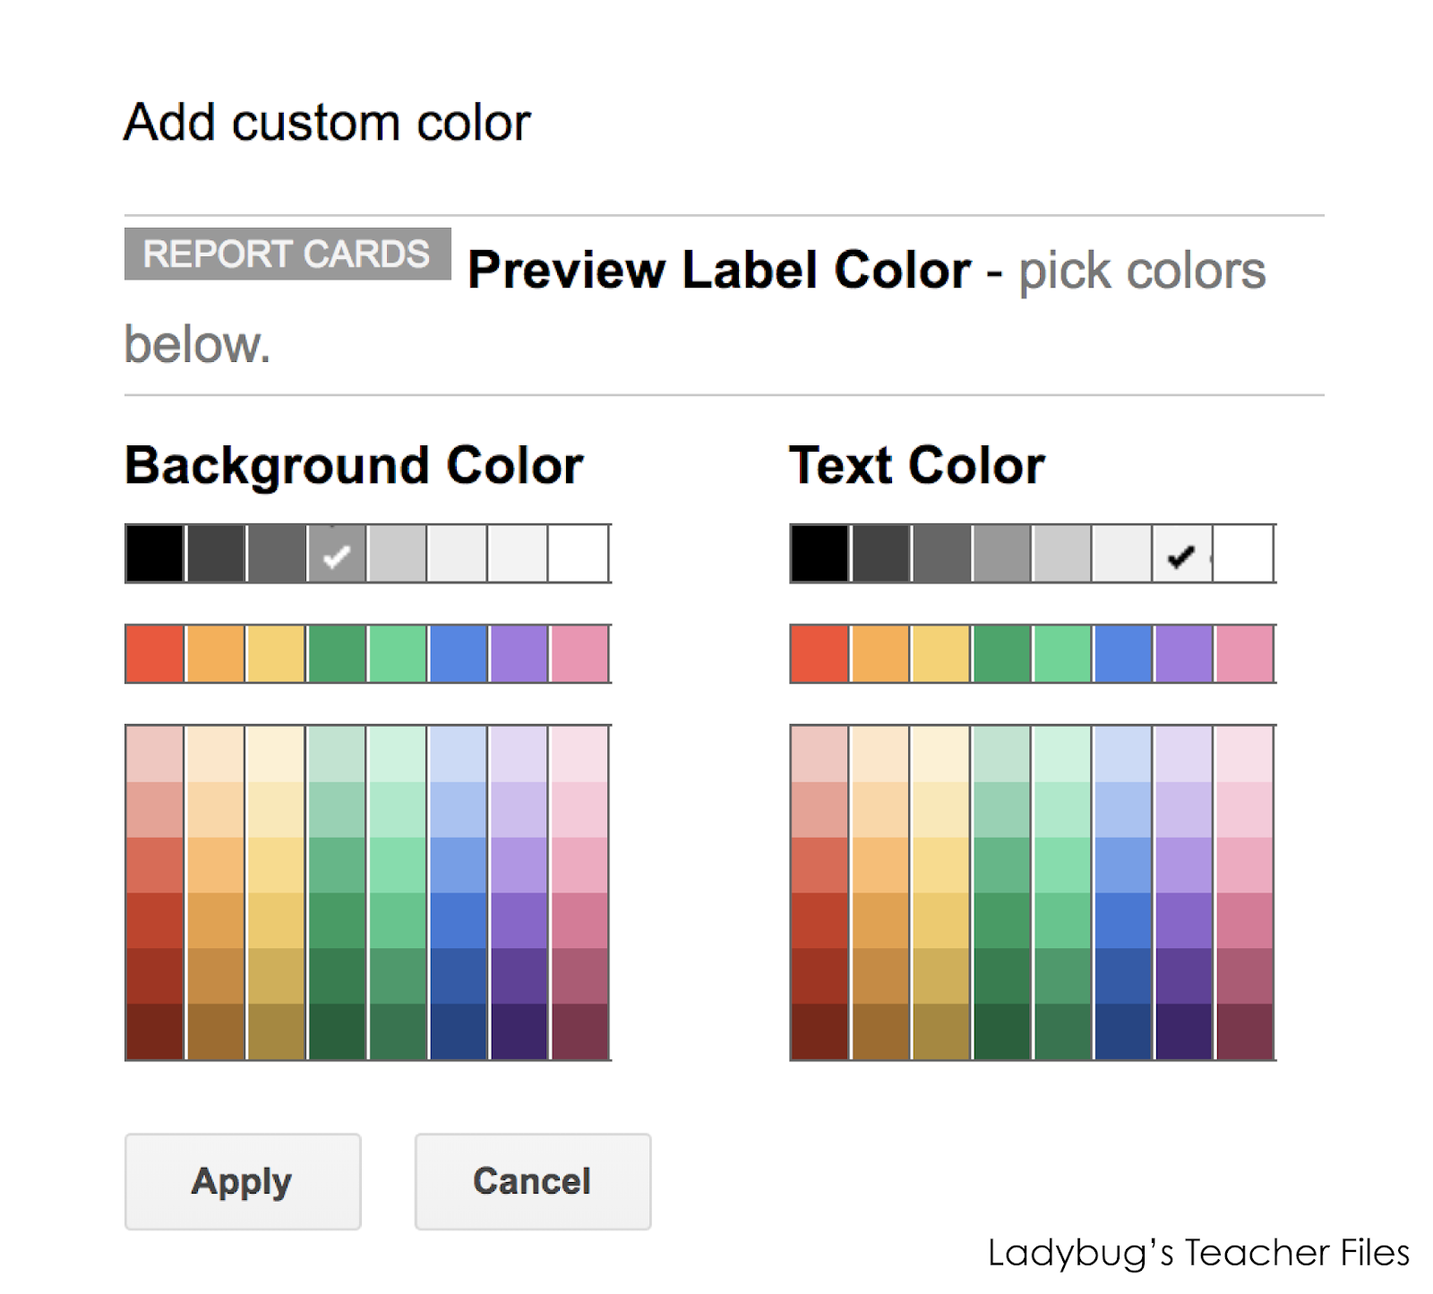Choose darkest maroon background shade in palette
Screen dimensions: 1433x1294
pos(579,1031)
